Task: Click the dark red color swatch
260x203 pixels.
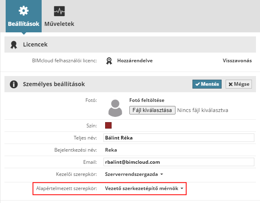Action: (x=108, y=125)
